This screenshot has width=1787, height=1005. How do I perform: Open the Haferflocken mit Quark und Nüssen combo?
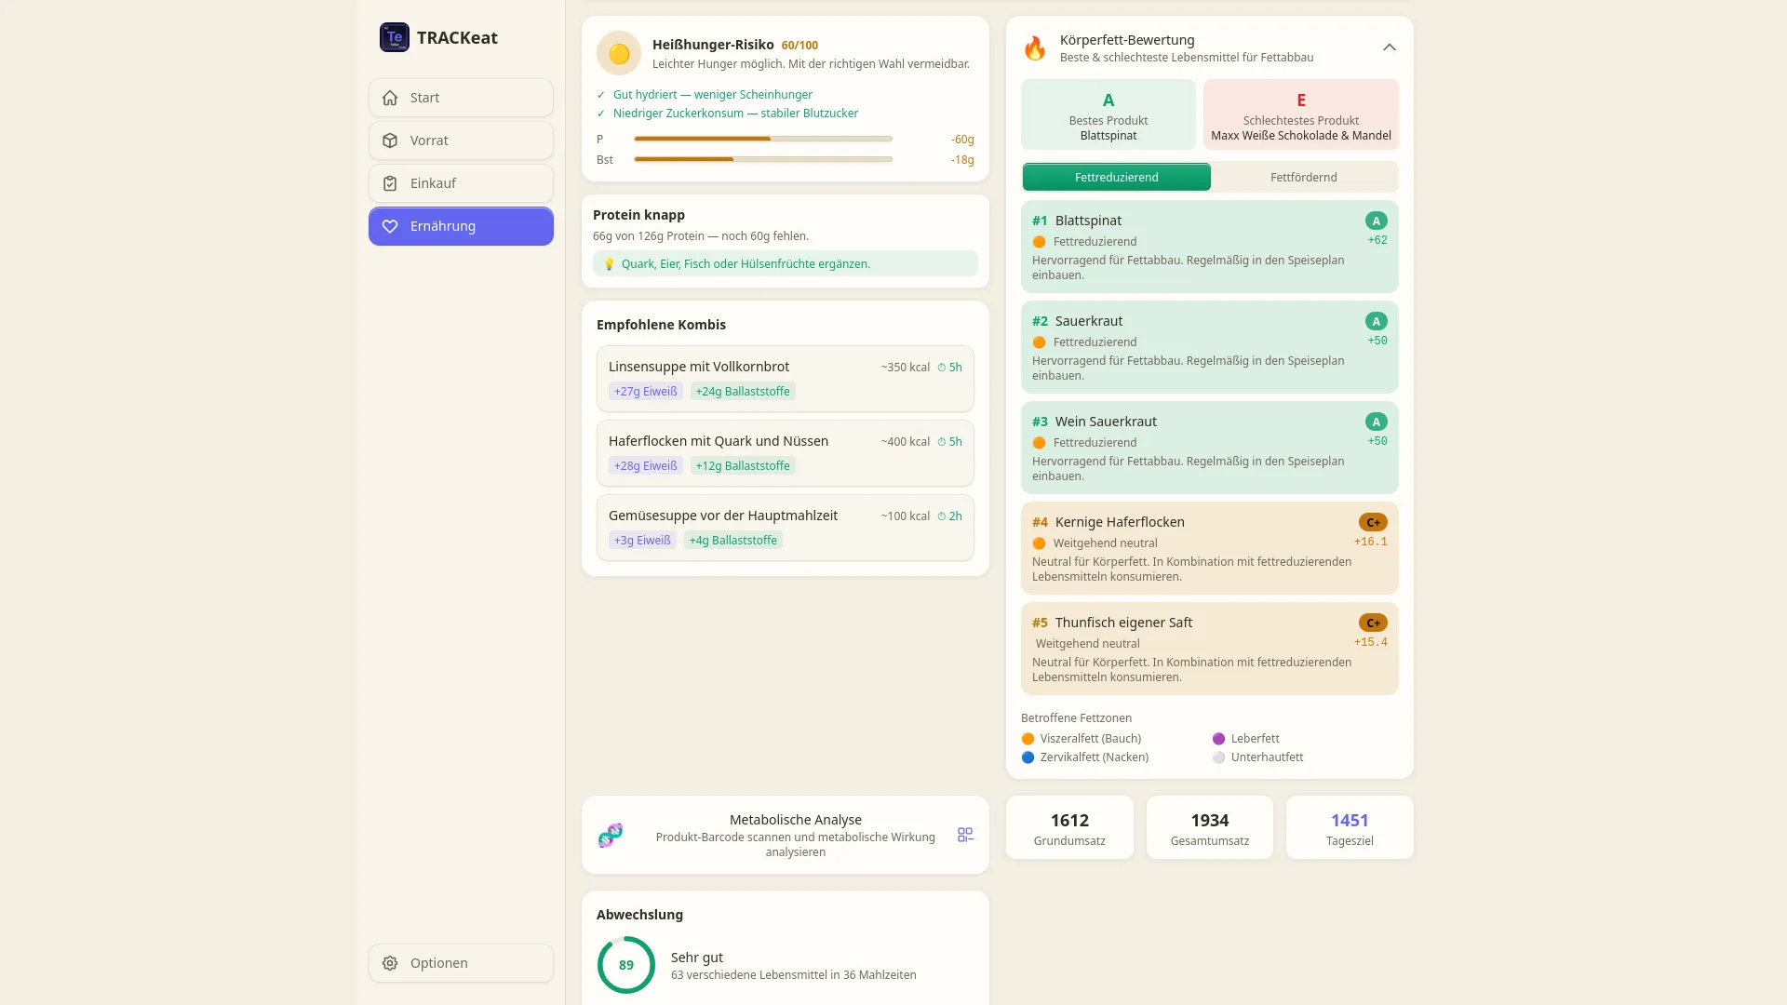pos(786,453)
